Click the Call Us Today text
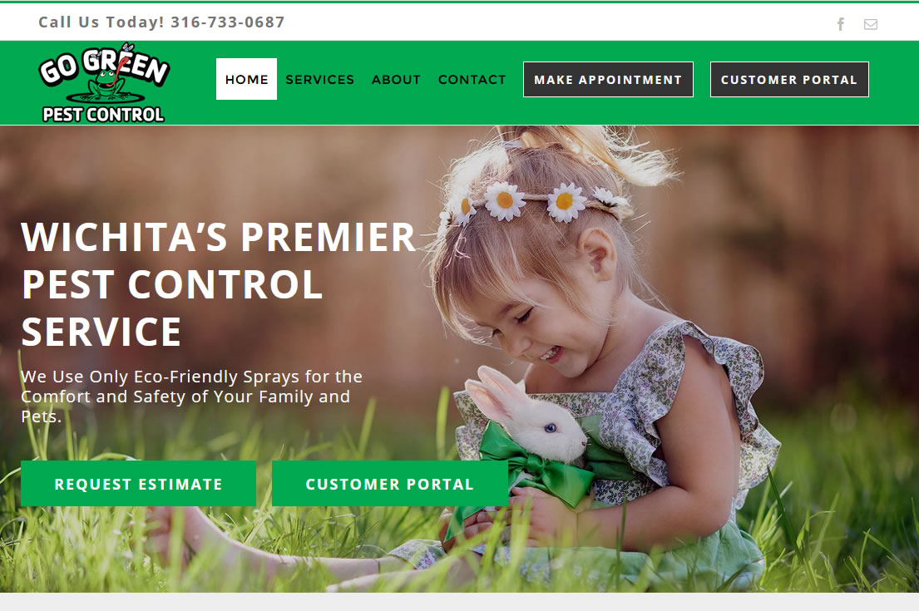This screenshot has width=919, height=611. point(101,22)
